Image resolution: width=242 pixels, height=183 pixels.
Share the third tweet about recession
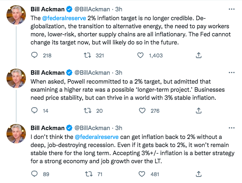199,174
